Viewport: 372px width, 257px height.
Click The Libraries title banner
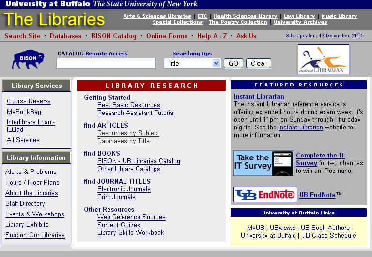pos(54,19)
